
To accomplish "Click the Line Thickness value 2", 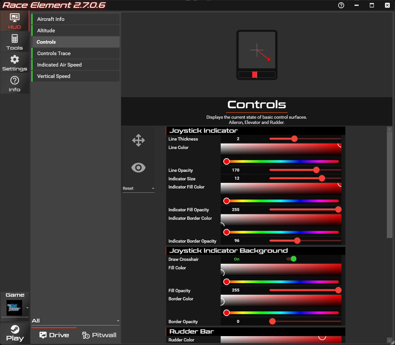I will coord(238,139).
